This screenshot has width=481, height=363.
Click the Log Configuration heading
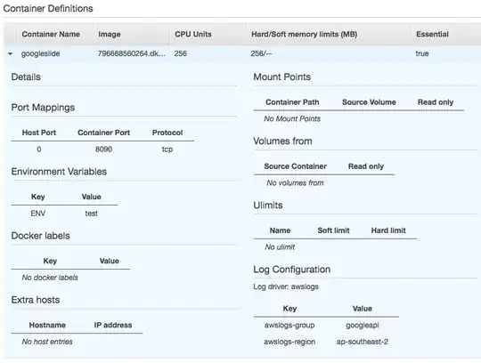(x=292, y=270)
